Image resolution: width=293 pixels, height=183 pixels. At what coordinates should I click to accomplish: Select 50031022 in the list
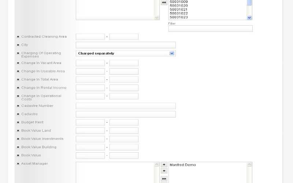click(x=179, y=14)
